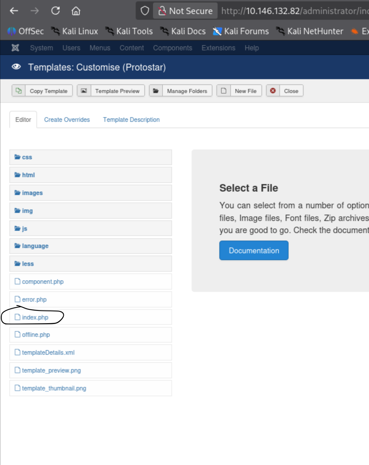Open index.php in the file list
Viewport: 369px width, 465px height.
click(91, 317)
